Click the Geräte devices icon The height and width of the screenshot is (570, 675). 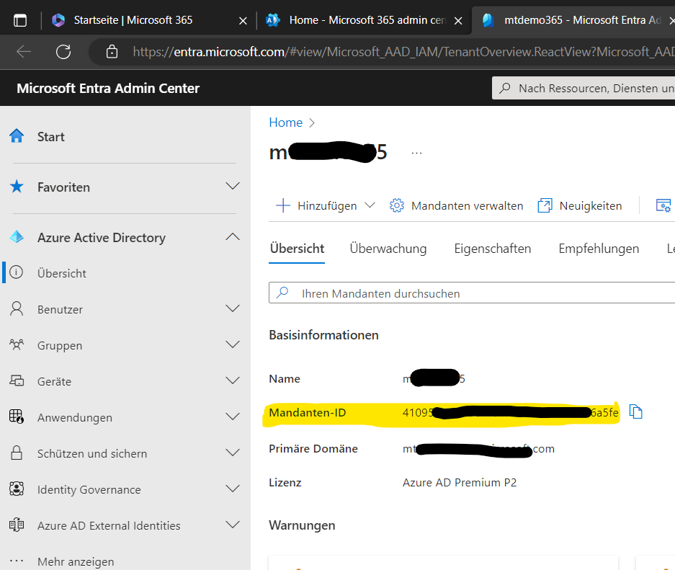click(17, 381)
